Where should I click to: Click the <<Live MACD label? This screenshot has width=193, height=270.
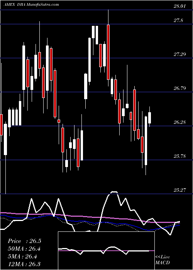coord(163,260)
